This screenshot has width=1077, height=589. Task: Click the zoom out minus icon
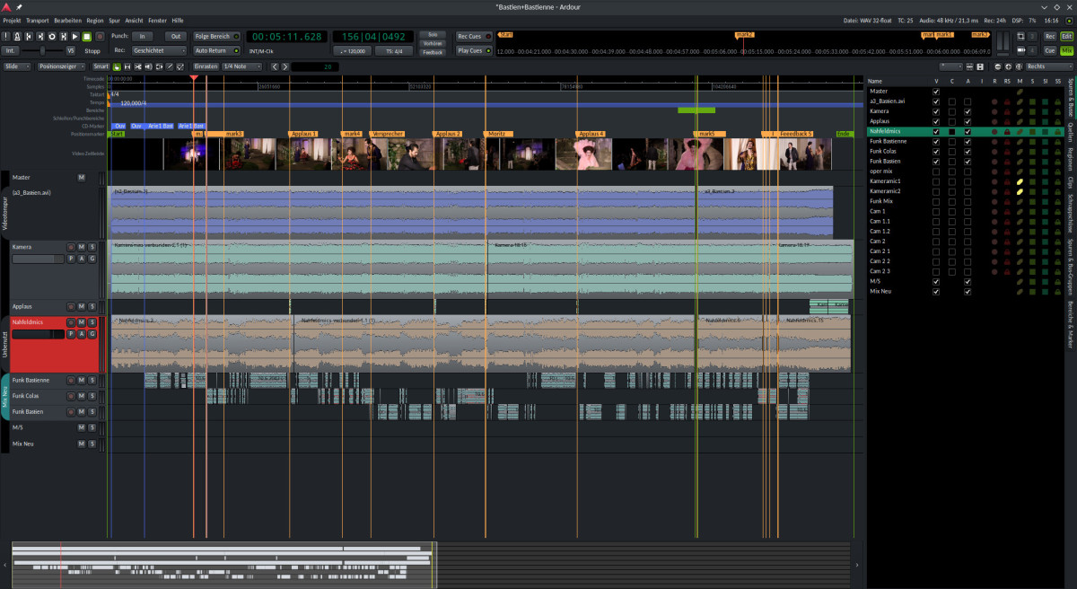point(998,66)
